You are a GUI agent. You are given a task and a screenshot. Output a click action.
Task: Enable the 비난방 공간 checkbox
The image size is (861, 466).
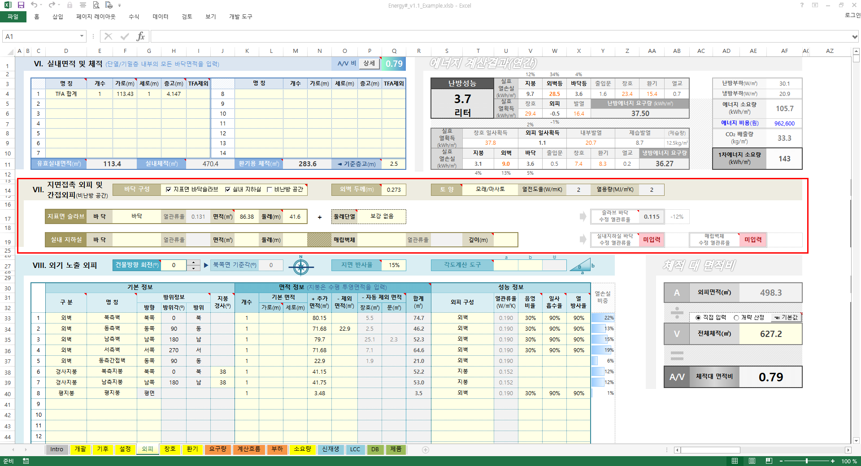(270, 190)
